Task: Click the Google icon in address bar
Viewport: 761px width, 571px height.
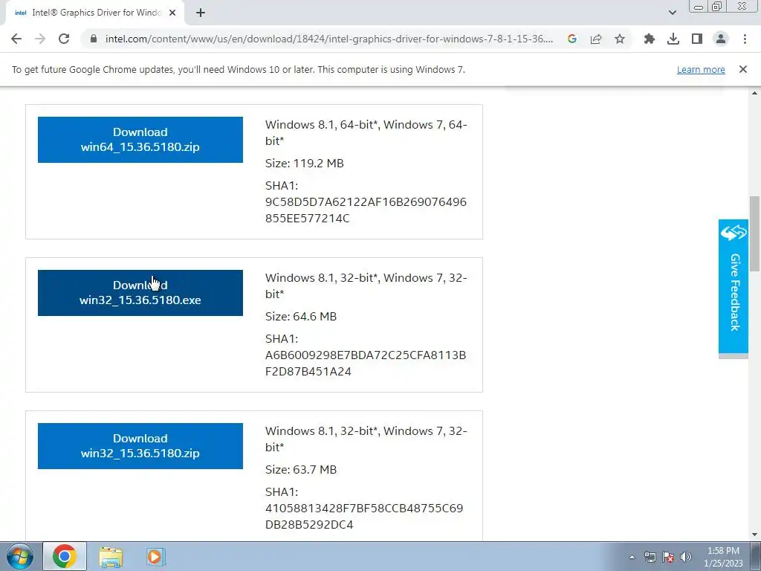Action: 572,39
